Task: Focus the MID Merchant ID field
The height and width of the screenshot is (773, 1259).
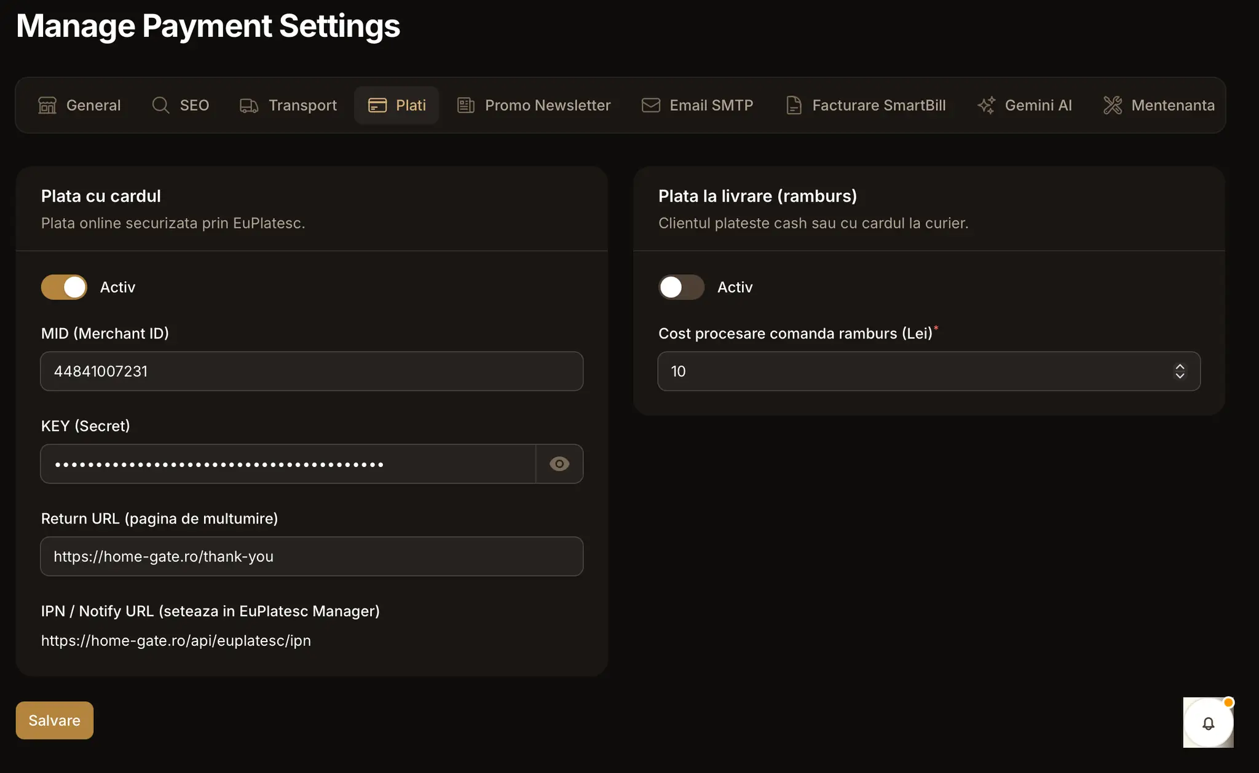Action: pos(312,371)
